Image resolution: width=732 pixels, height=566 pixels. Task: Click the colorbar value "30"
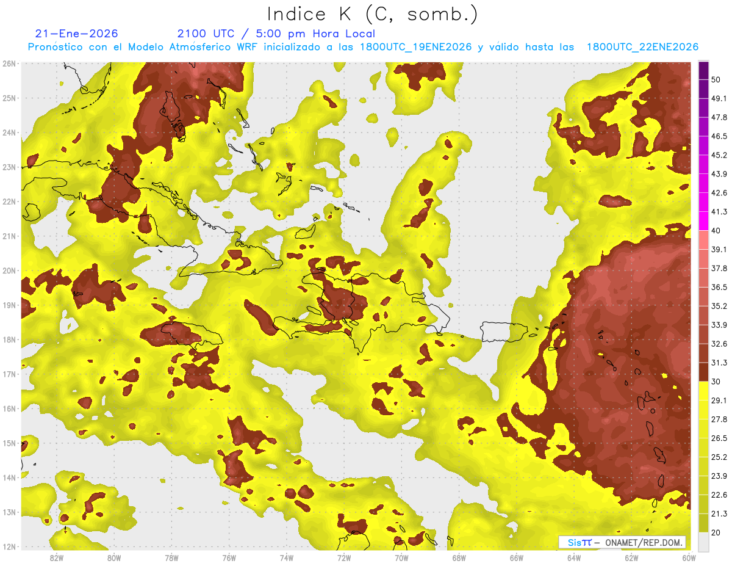coord(716,382)
